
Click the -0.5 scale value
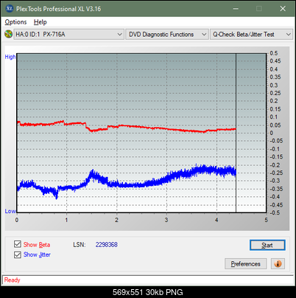275,212
